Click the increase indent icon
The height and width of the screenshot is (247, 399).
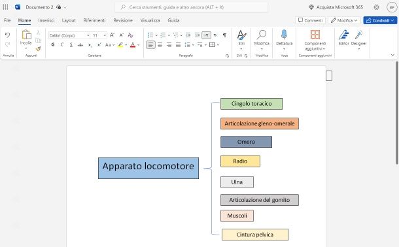pos(197,35)
